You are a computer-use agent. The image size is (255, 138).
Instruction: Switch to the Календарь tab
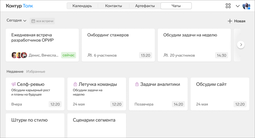[x=82, y=6]
